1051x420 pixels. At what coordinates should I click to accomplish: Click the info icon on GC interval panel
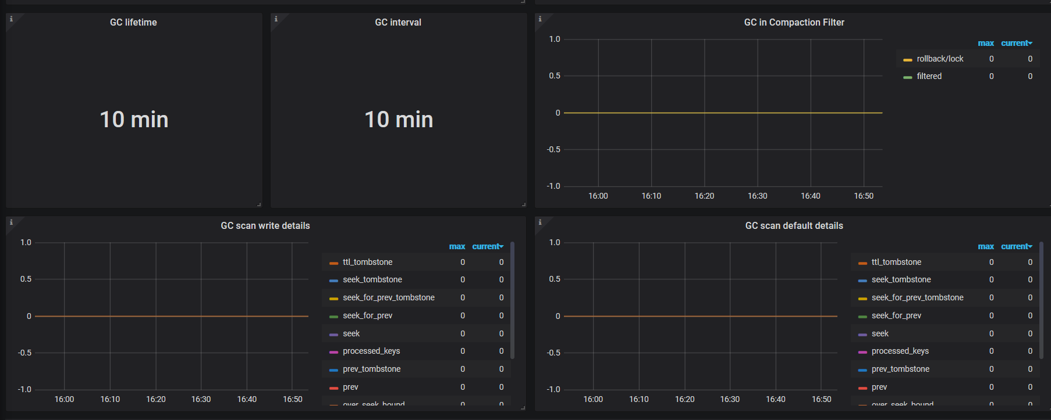[x=276, y=19]
